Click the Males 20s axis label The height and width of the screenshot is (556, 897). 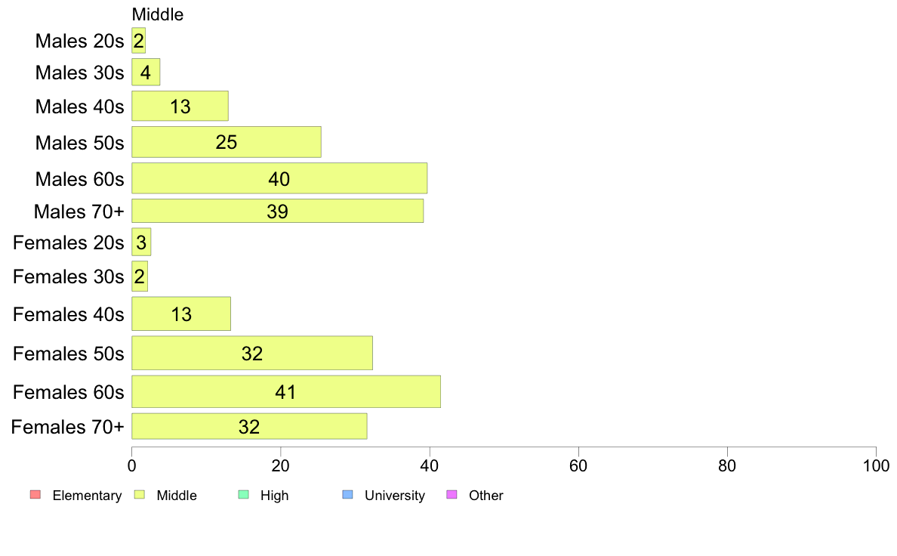[79, 41]
